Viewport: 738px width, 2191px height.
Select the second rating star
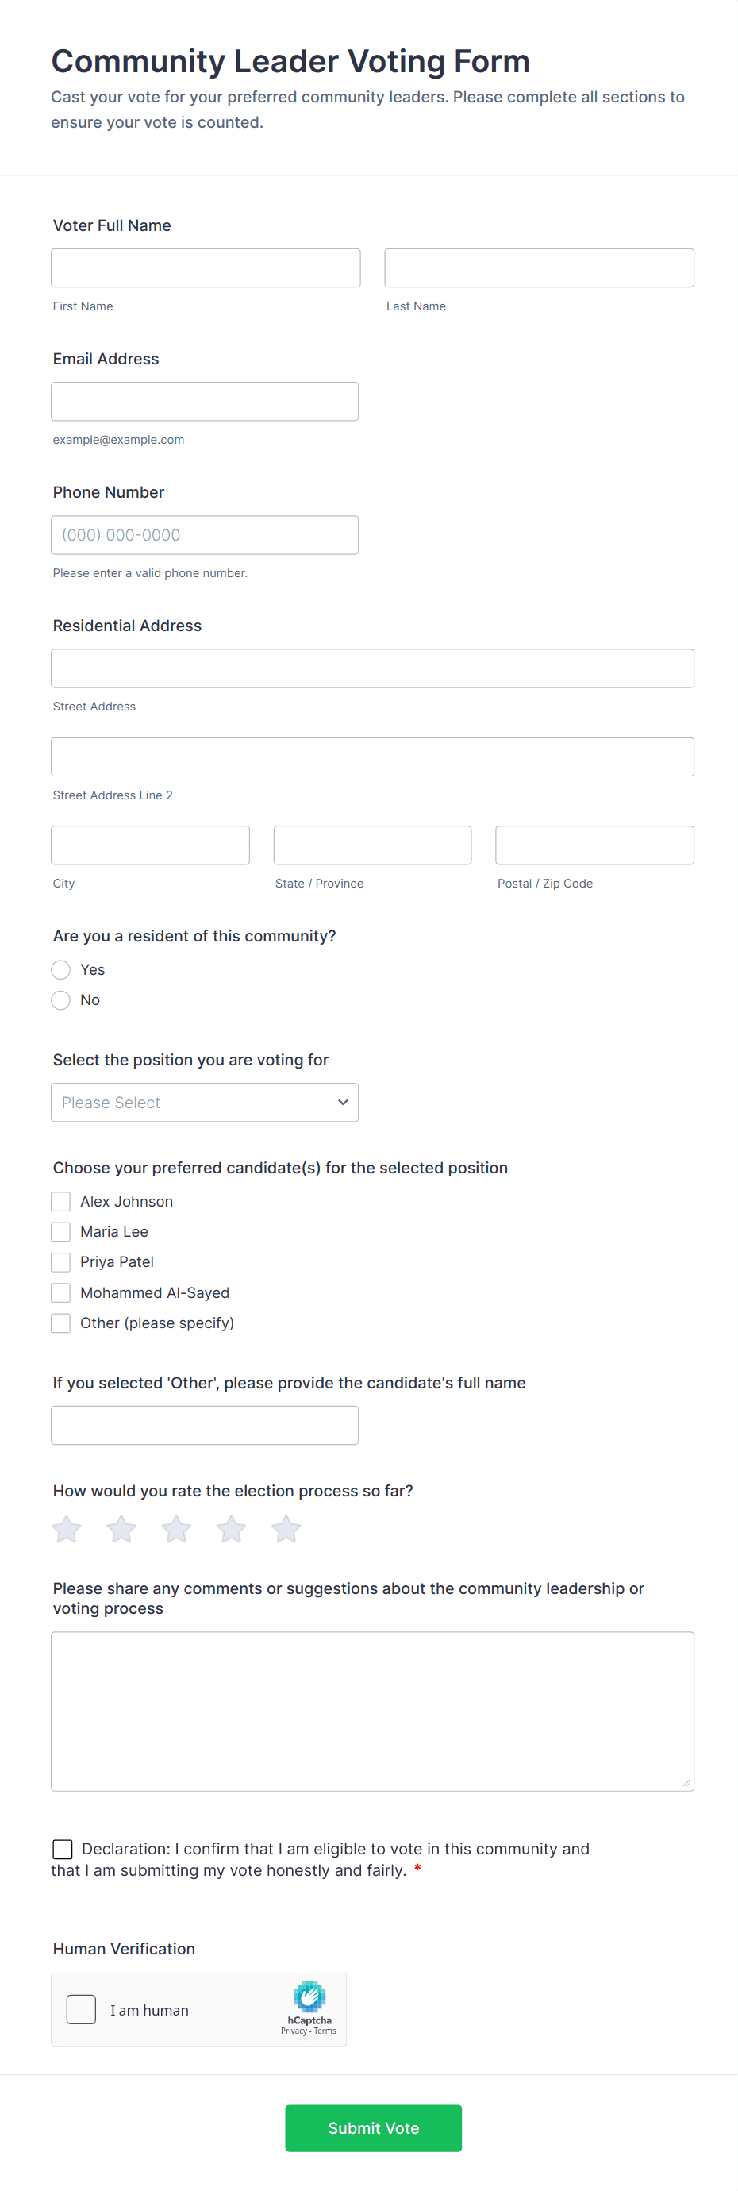point(121,1528)
